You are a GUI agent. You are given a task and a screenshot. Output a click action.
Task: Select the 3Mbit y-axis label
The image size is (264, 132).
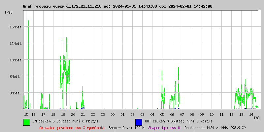click(16, 93)
